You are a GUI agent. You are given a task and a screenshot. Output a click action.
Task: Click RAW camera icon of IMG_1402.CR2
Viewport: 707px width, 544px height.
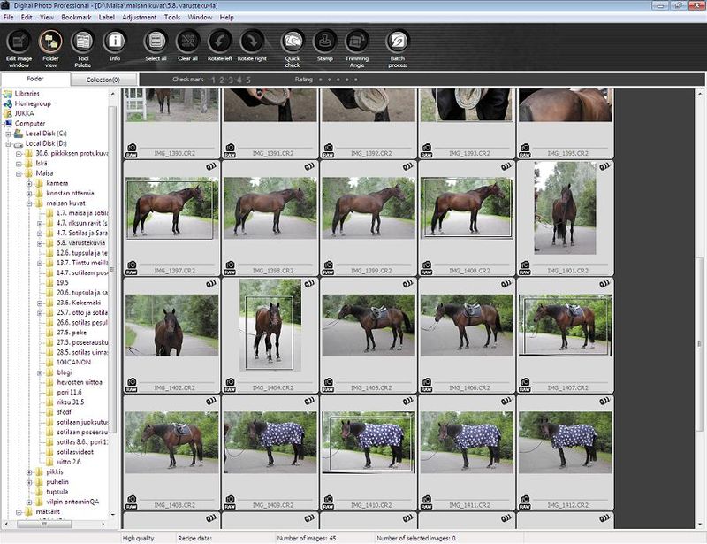(131, 385)
